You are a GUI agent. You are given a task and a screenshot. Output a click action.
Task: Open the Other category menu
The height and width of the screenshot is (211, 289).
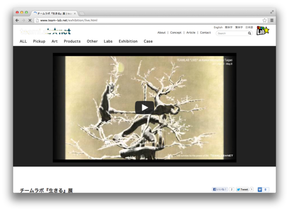(92, 41)
